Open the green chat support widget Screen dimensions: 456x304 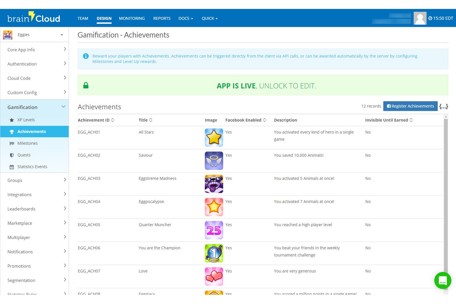(x=443, y=280)
